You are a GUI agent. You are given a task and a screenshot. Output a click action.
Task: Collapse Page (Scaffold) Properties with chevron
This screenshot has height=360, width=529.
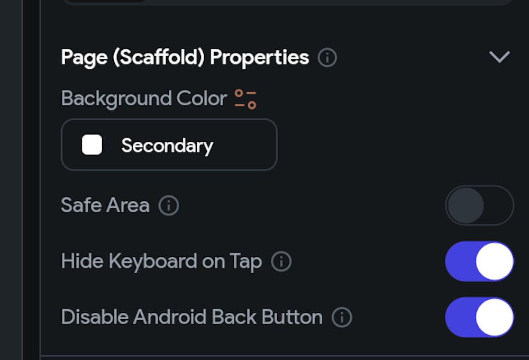499,57
